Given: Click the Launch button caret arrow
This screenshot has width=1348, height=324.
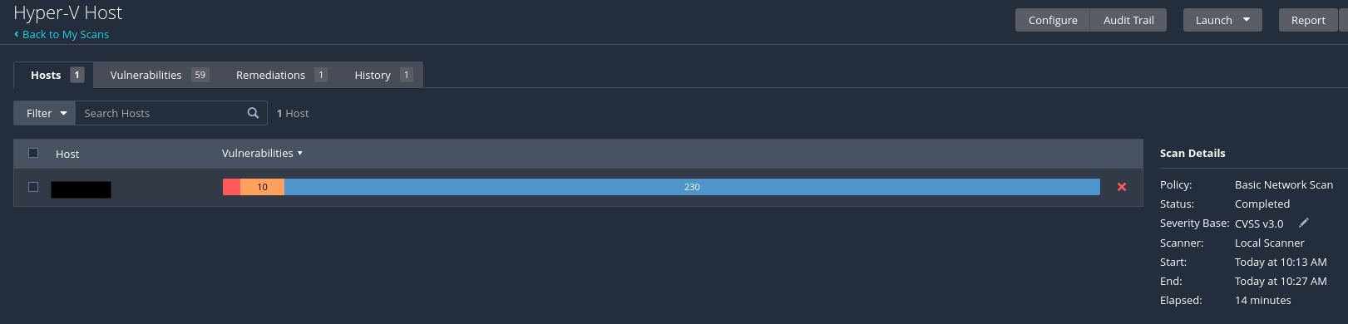Looking at the screenshot, I should [x=1247, y=20].
